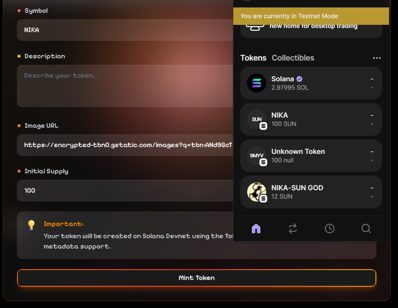Click the Solana token logo

tap(257, 83)
